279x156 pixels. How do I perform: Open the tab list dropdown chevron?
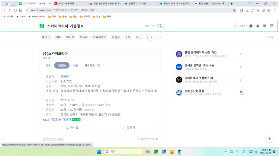[x=250, y=3]
